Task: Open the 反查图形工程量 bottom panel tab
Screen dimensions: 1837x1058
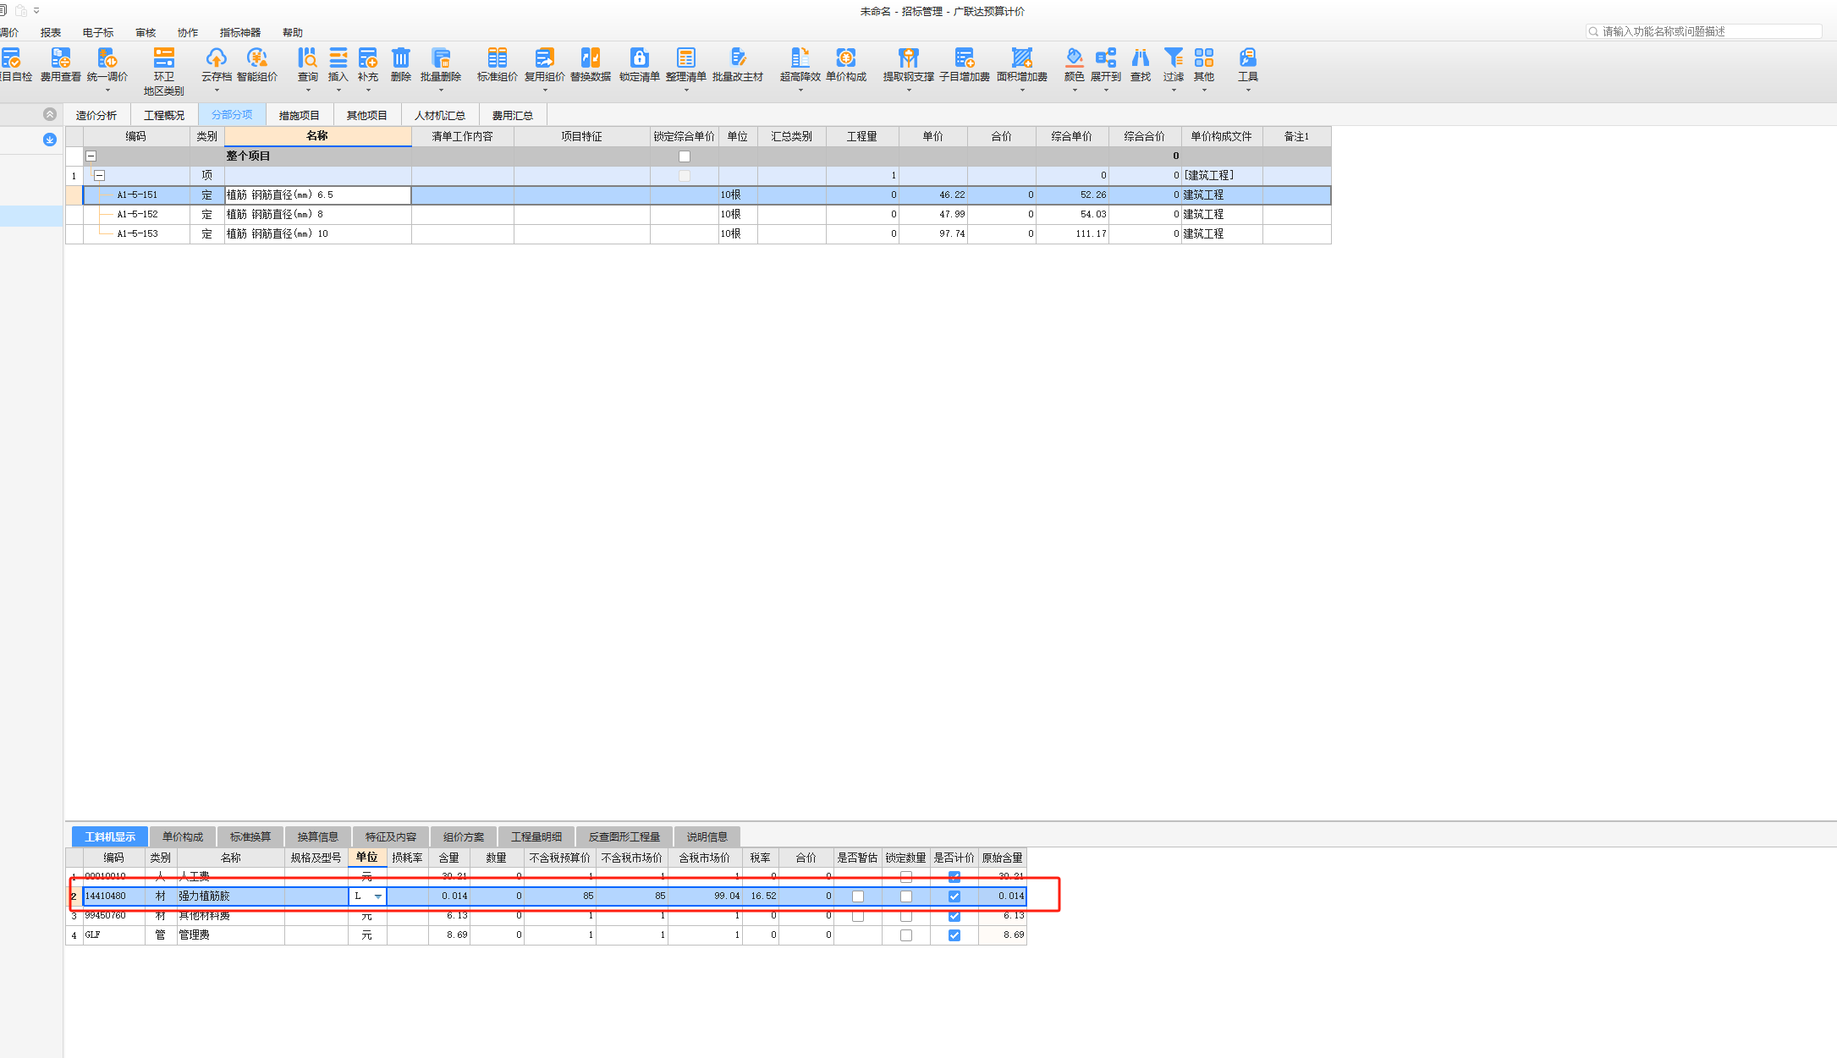Action: pos(624,837)
